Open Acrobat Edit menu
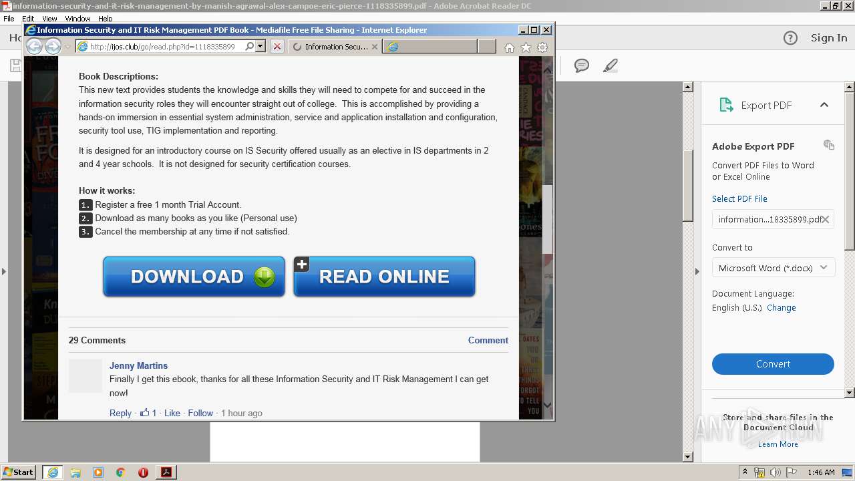 [28, 19]
